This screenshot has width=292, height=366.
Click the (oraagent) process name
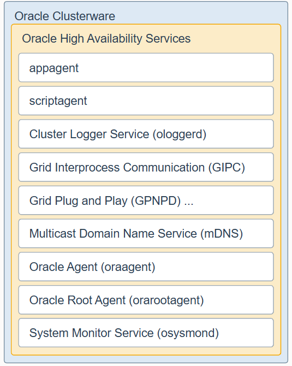click(x=128, y=267)
